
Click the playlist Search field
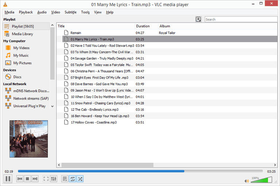tap(241, 19)
